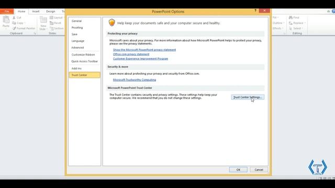Click the Copy icon in the ribbon
The height and width of the screenshot is (188, 335).
click(x=14, y=23)
